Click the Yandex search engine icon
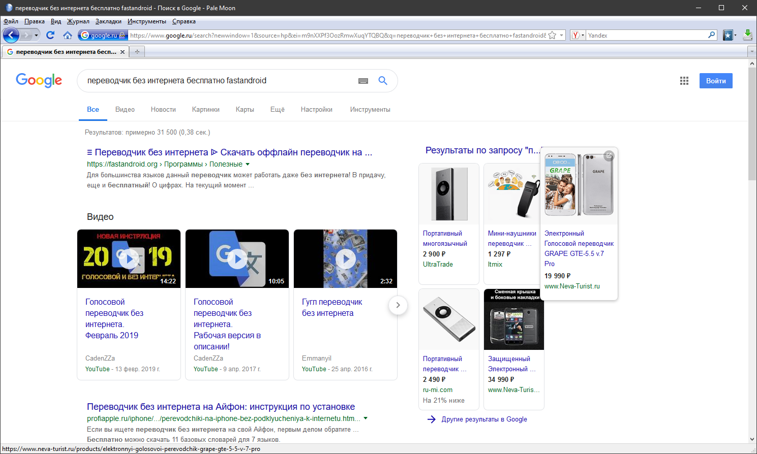 576,36
